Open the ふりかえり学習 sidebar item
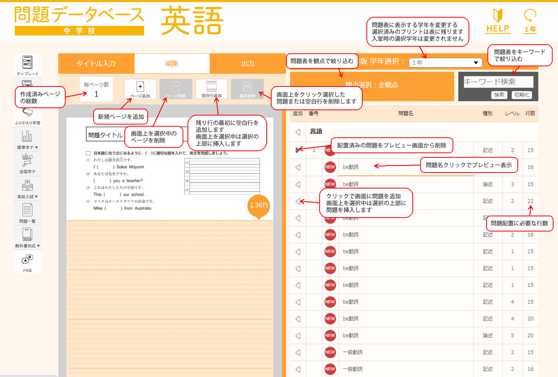 27,116
